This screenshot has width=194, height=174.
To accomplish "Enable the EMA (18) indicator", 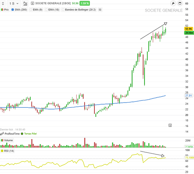I will coord(52,10).
